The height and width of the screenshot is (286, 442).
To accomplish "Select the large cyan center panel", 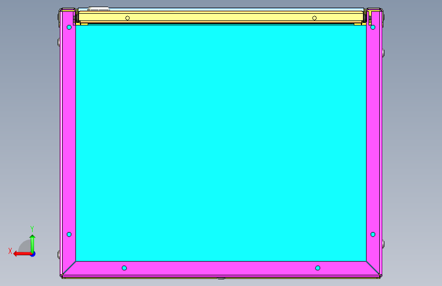I will pos(221,143).
